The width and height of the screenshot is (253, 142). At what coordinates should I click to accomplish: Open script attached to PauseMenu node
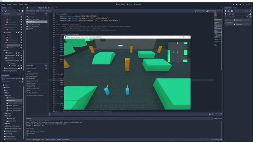tap(19, 55)
